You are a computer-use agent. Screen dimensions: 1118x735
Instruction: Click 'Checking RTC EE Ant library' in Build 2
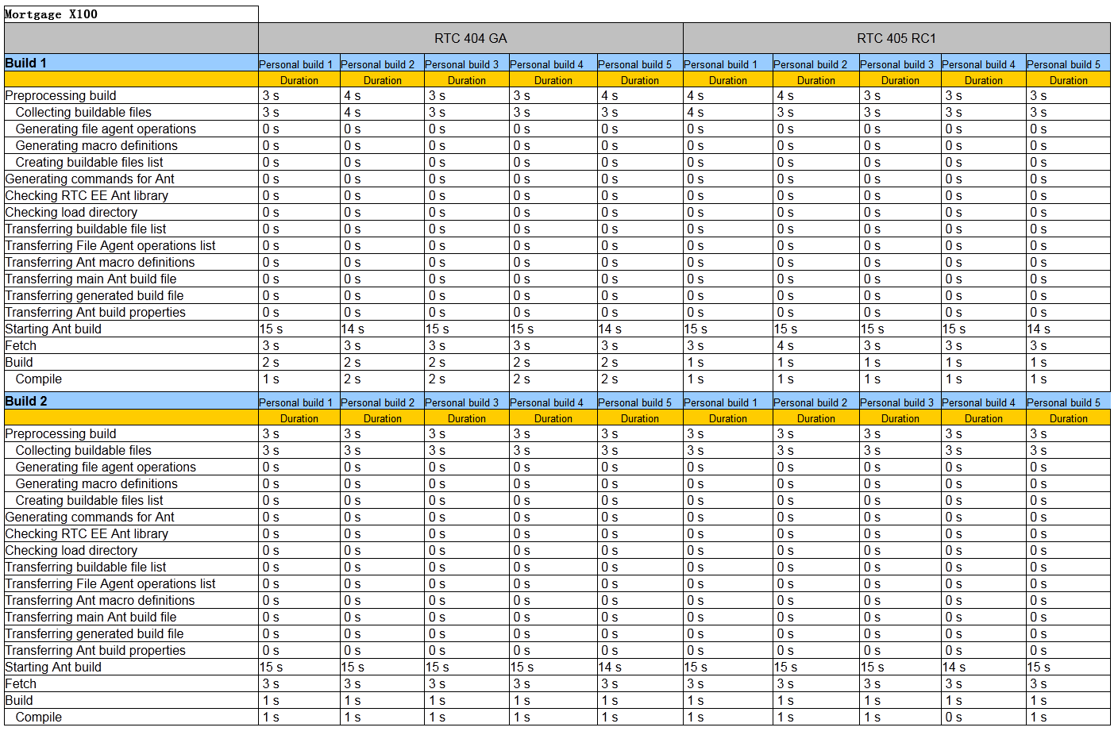click(87, 533)
